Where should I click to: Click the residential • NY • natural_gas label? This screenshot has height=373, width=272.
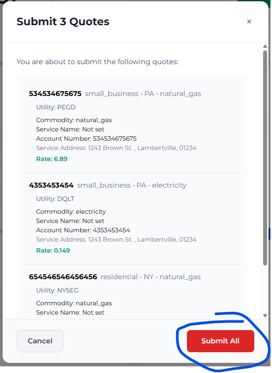click(x=151, y=277)
